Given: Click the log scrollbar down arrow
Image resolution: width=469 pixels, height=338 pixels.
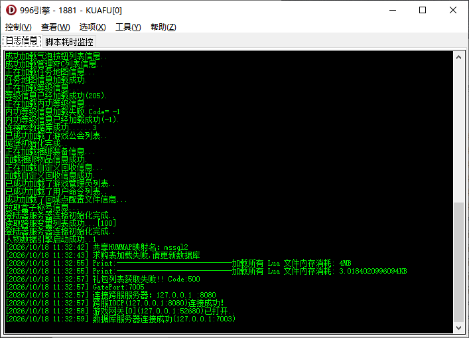Looking at the screenshot, I should (458, 328).
